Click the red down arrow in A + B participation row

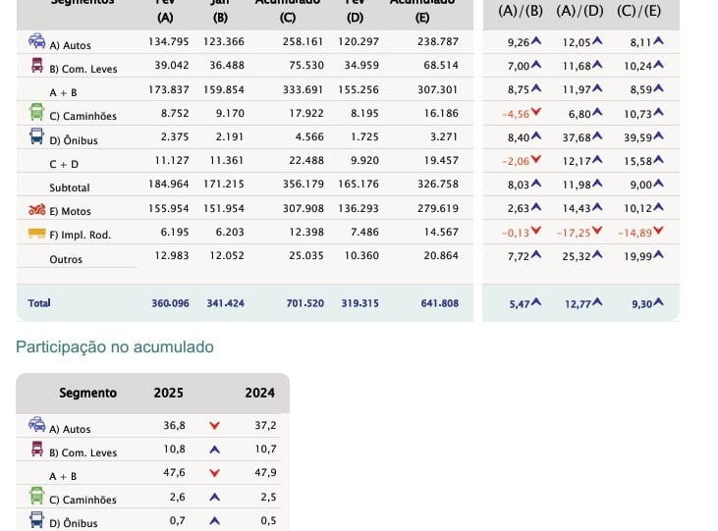pyautogui.click(x=214, y=473)
